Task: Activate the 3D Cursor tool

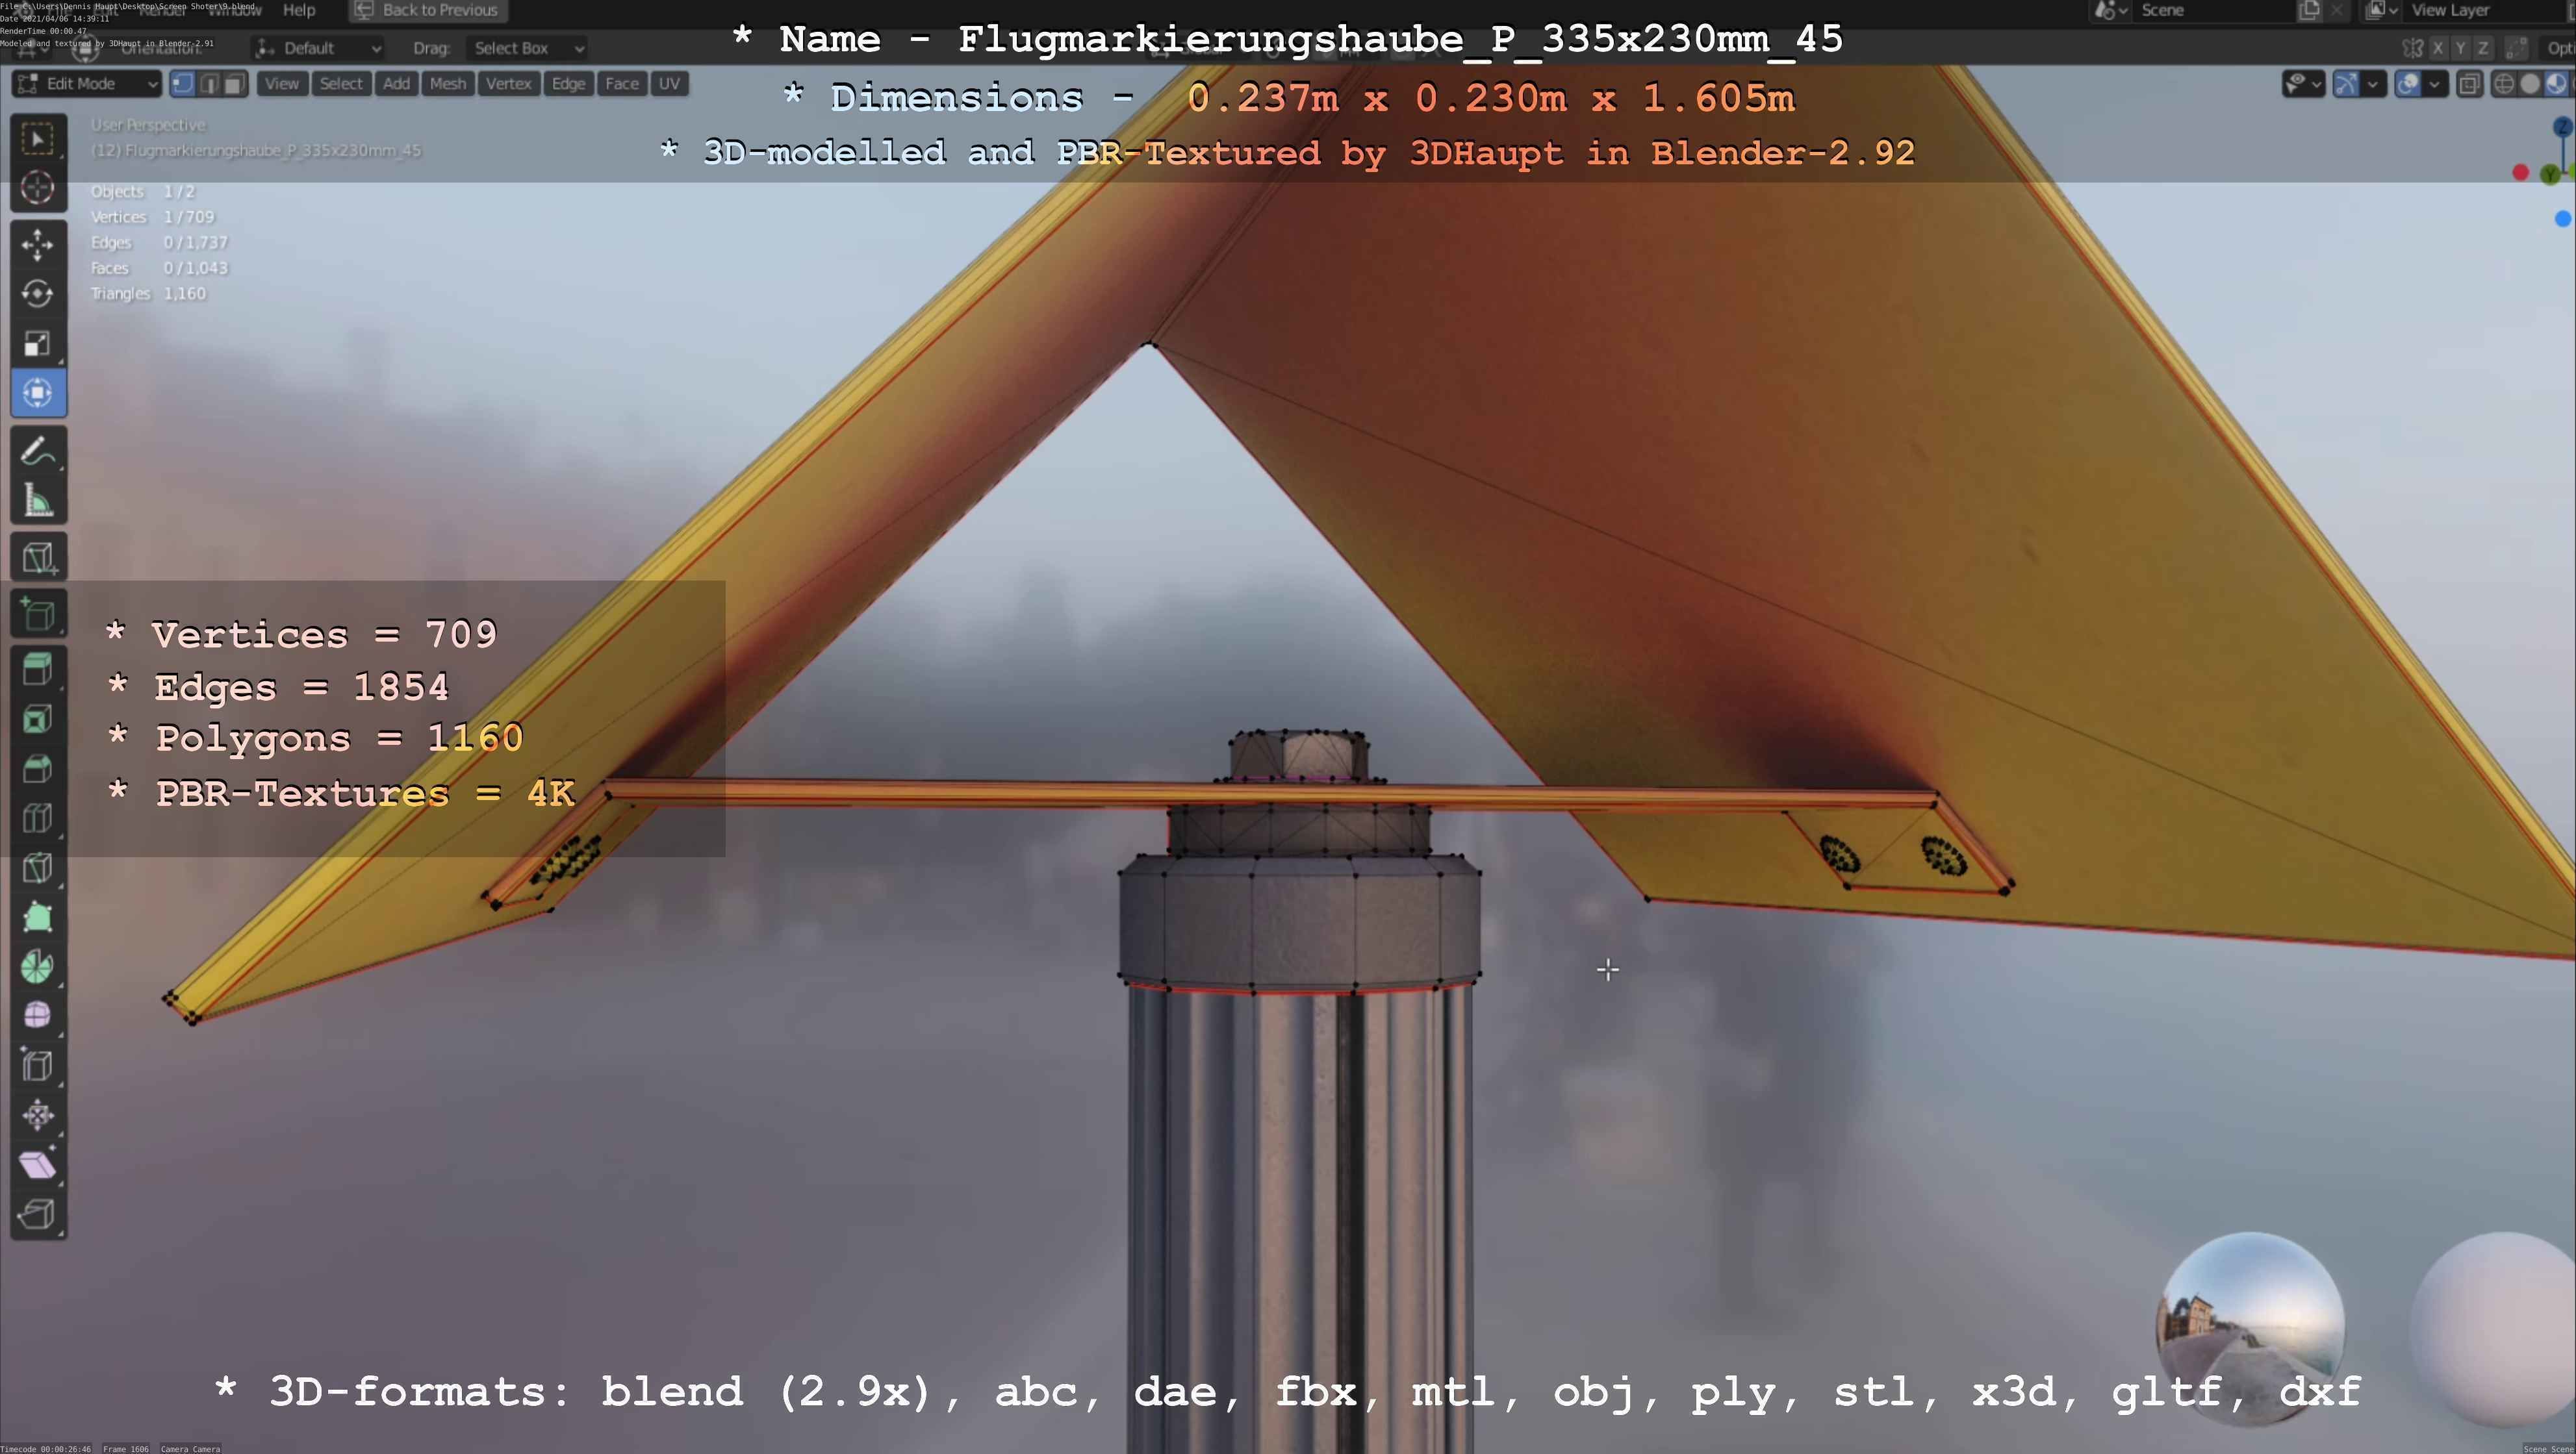Action: point(38,188)
